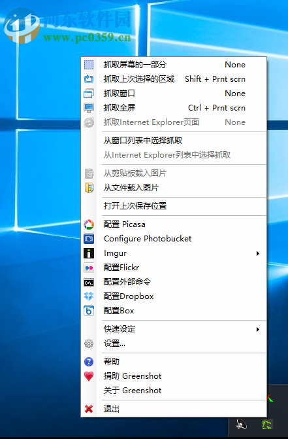Click the capture last region icon
288x439 pixels.
[89, 79]
